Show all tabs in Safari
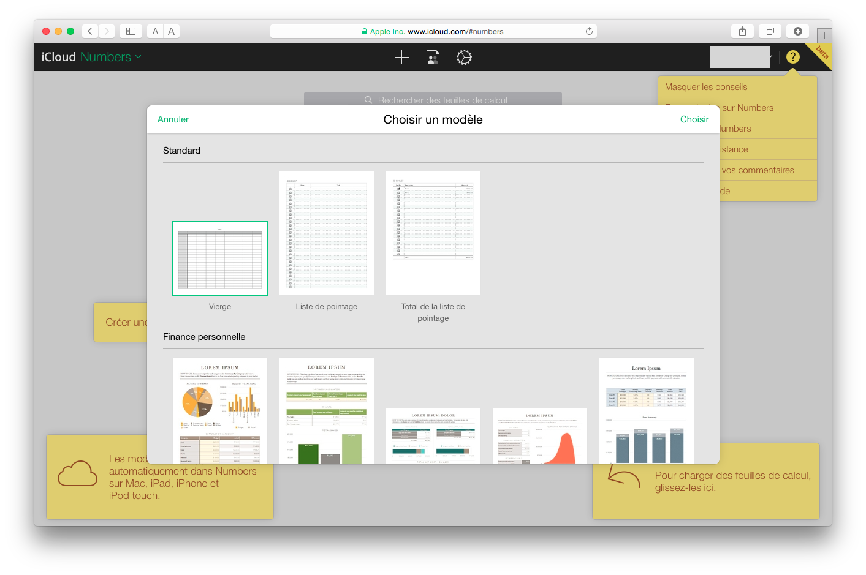Image resolution: width=866 pixels, height=575 pixels. coord(770,31)
